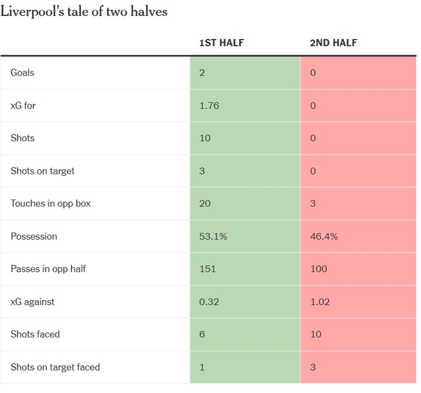Viewport: 421px width, 393px height.
Task: Select the Shots row label
Action: (22, 138)
